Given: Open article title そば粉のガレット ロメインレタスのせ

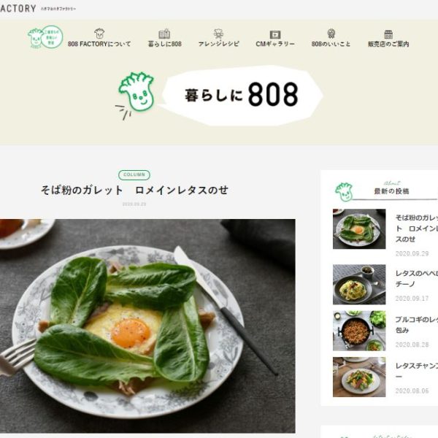Looking at the screenshot, I should tap(134, 191).
